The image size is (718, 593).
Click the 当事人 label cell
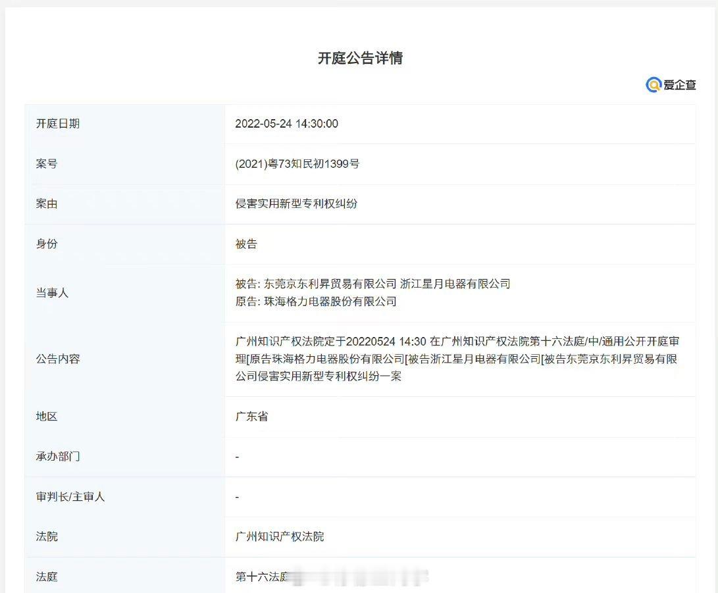pos(124,293)
